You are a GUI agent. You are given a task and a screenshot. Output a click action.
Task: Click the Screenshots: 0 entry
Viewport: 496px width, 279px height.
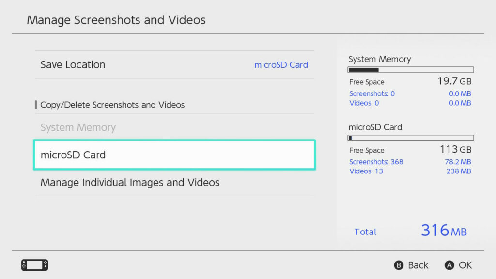pos(372,93)
